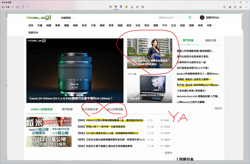Image resolution: width=250 pixels, height=164 pixels.
Task: Click the comment icon beside count 30
Action: click(149, 146)
